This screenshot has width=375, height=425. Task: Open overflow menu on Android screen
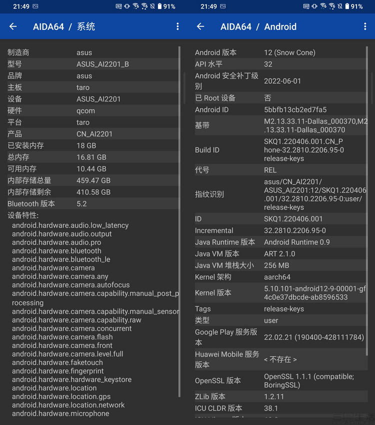tap(365, 26)
